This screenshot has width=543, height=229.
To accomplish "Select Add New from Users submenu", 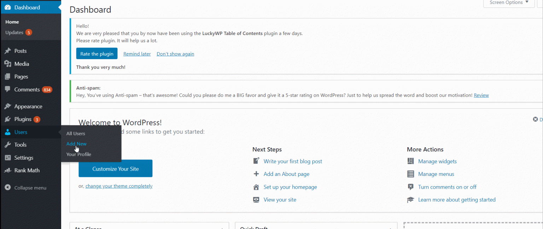I will point(76,144).
